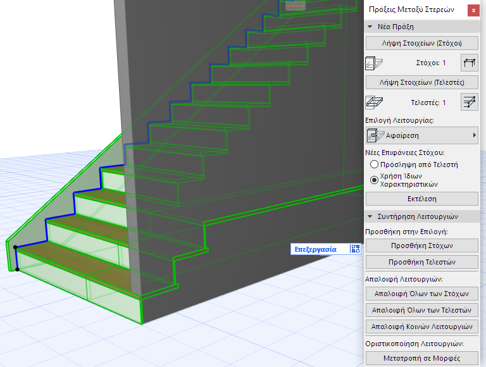Click the lower black node at the stair base
The image size is (486, 367).
pyautogui.click(x=17, y=270)
